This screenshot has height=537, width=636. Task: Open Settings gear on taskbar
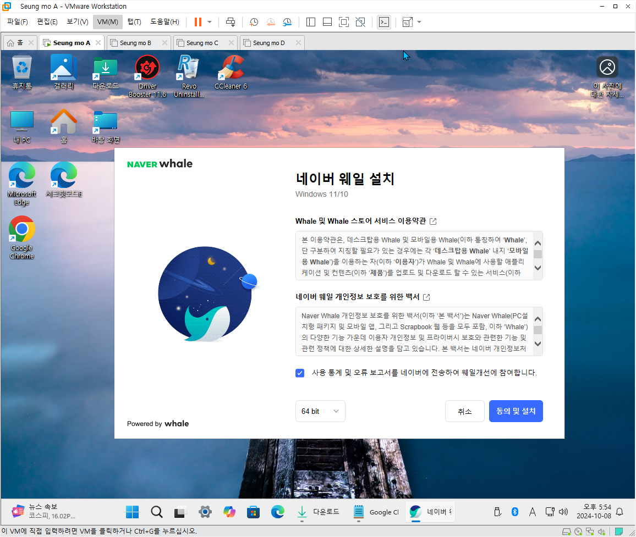pos(205,512)
